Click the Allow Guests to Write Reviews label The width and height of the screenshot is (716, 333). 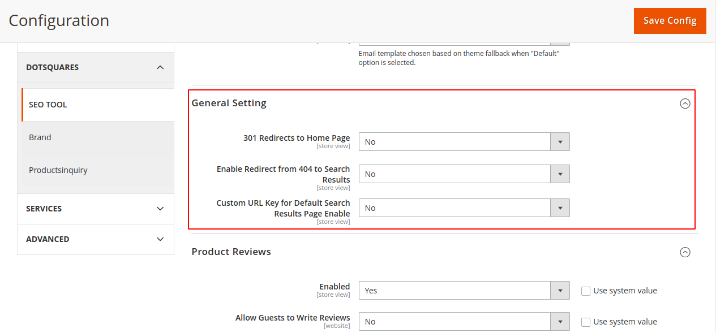(x=293, y=318)
